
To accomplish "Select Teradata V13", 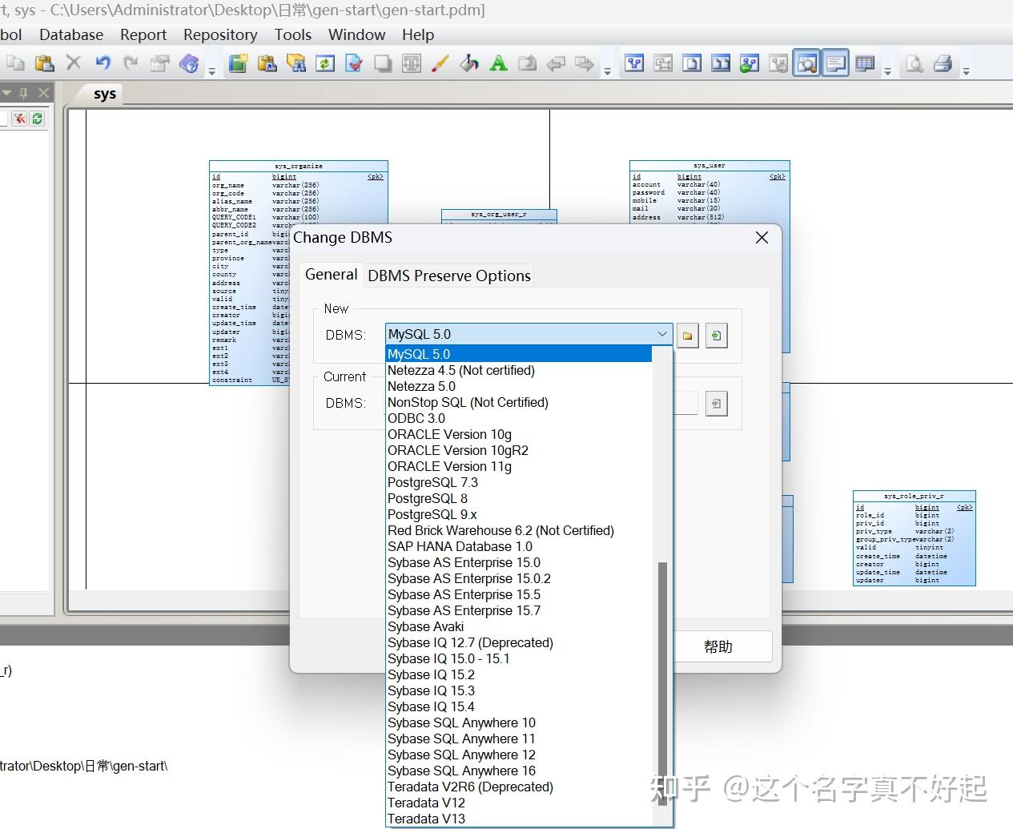I will tap(519, 819).
